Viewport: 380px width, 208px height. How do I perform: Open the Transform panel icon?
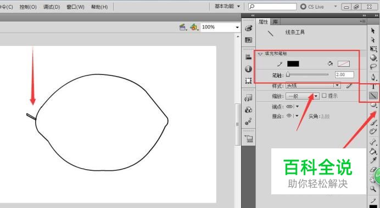pos(248,80)
